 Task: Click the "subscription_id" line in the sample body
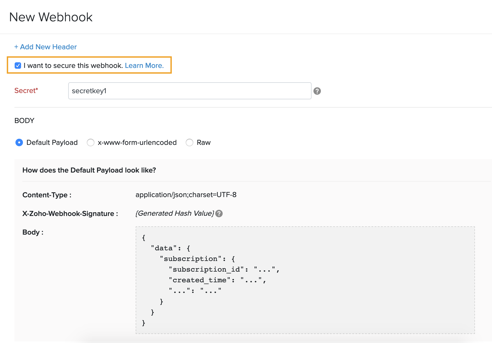(224, 269)
